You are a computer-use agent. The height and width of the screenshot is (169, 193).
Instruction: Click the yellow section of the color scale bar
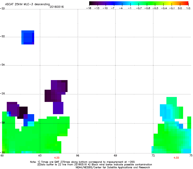(x=170, y=3)
